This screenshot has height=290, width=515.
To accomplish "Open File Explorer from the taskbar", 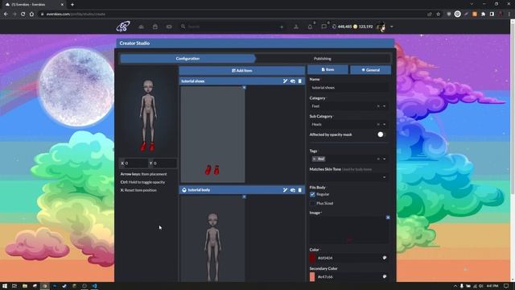I will coord(25,286).
